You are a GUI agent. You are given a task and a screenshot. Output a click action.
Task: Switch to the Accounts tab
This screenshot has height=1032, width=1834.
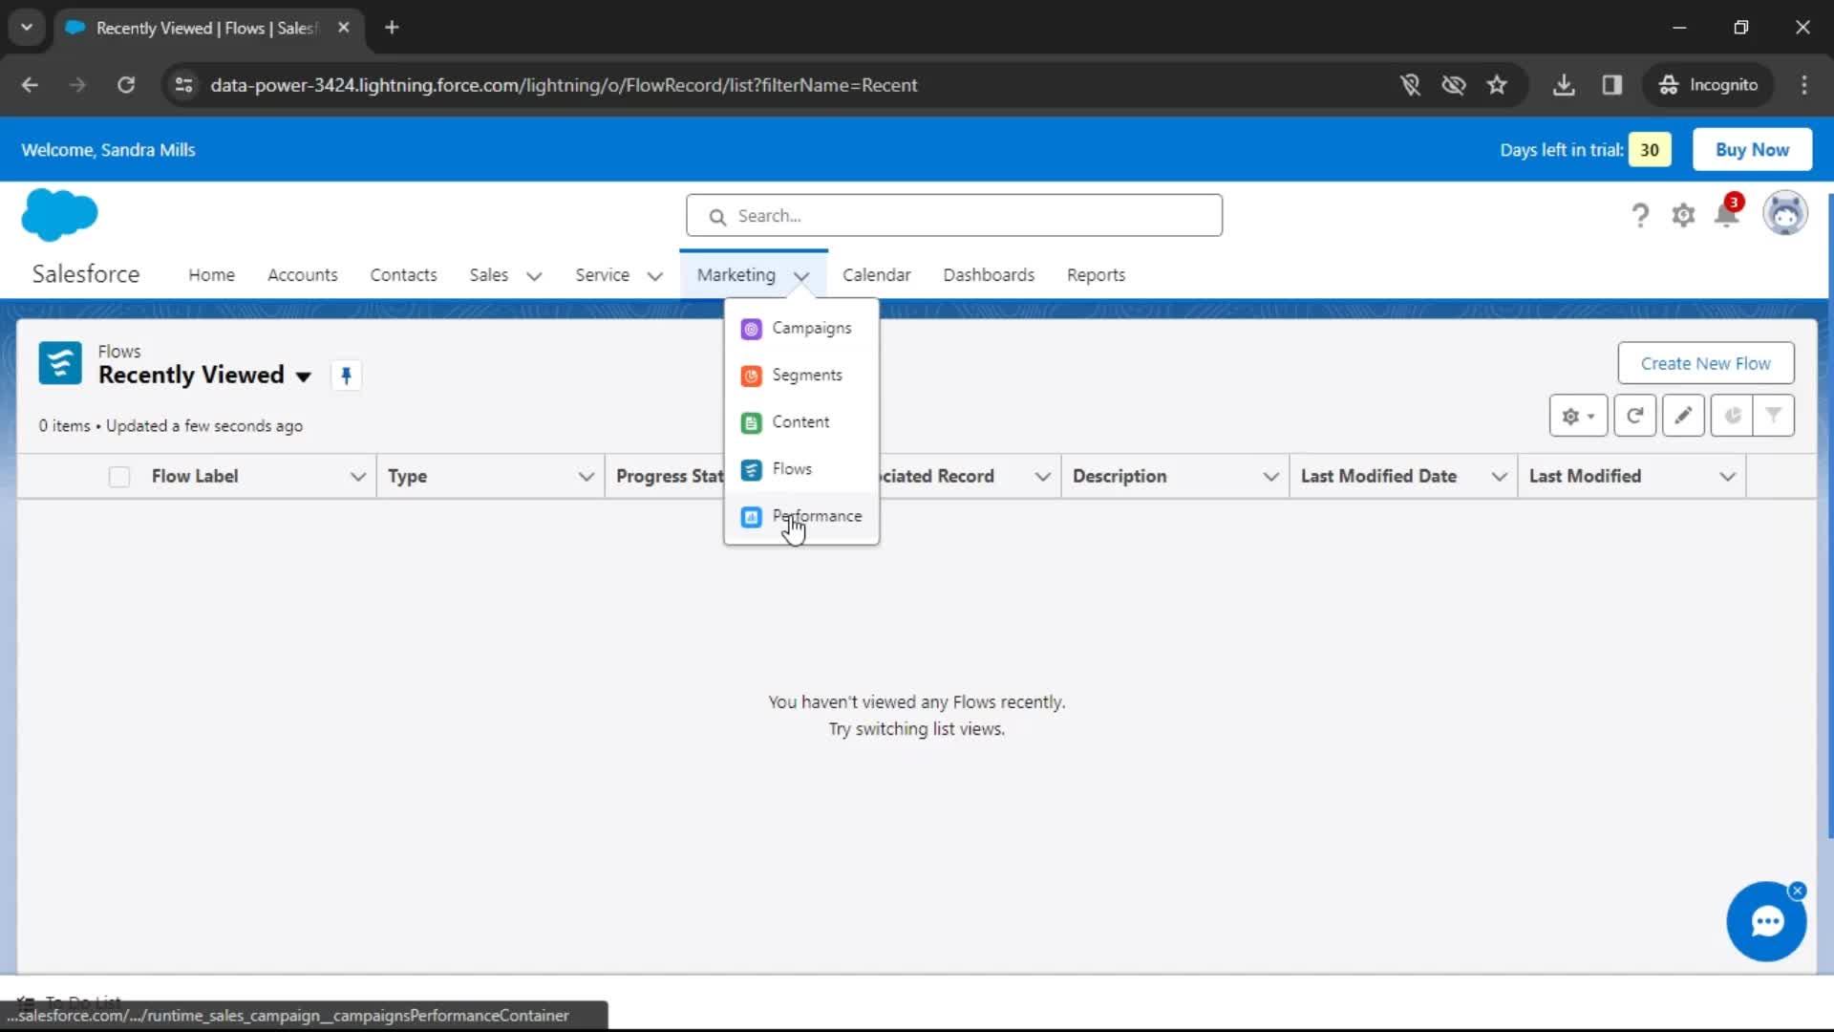click(x=302, y=275)
